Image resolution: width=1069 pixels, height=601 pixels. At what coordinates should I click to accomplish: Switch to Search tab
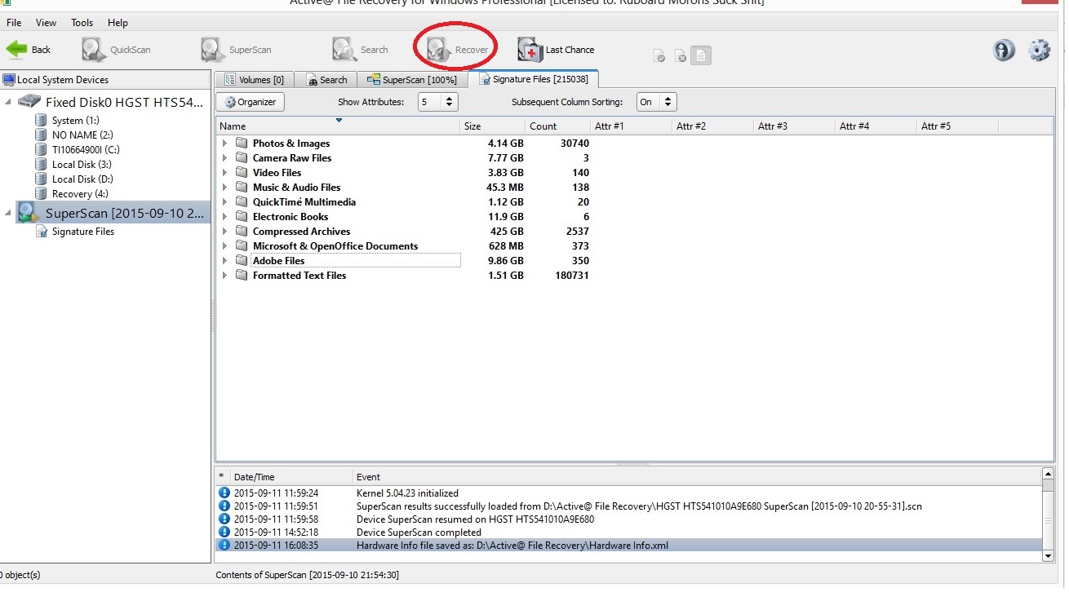(x=326, y=80)
